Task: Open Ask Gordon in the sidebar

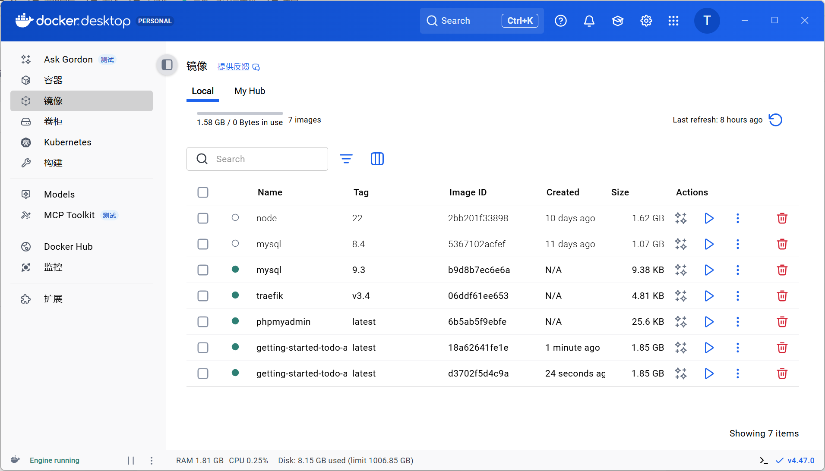Action: (82, 60)
